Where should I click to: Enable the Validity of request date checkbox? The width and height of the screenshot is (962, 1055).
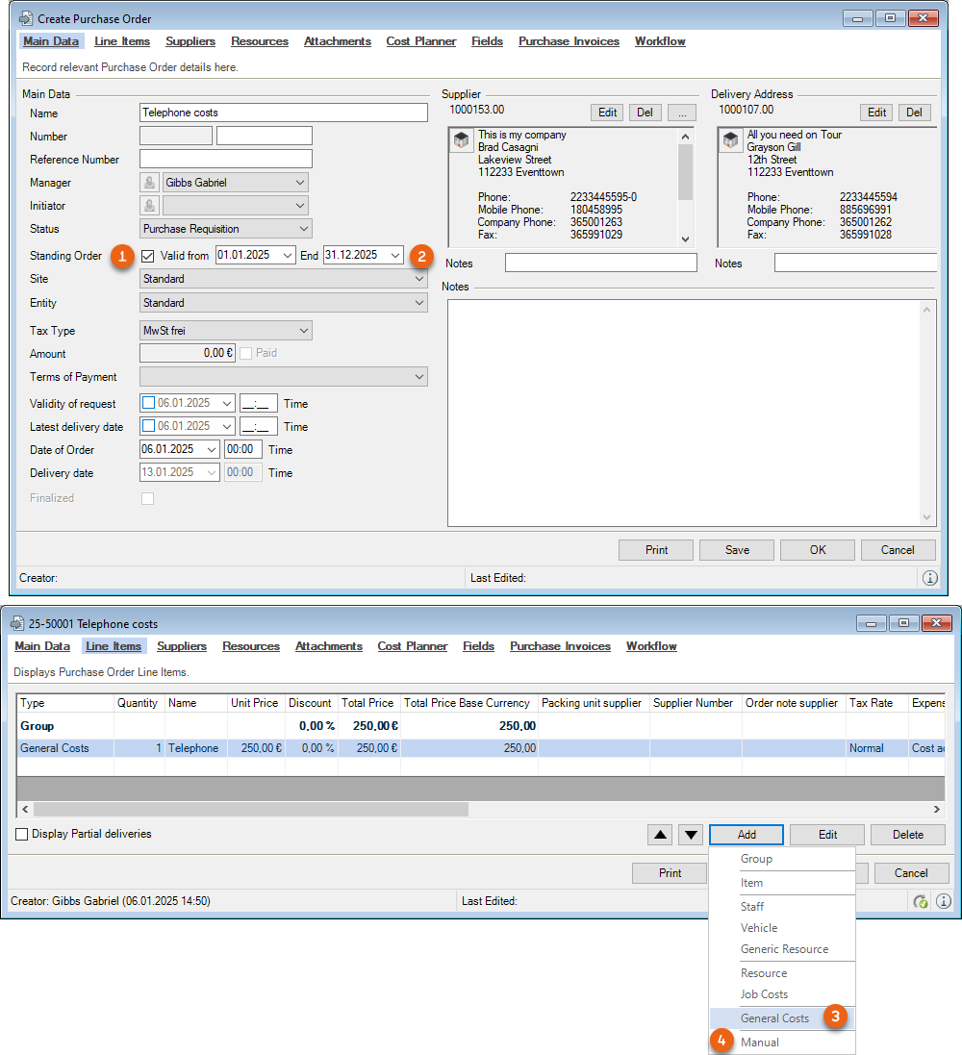click(x=148, y=403)
